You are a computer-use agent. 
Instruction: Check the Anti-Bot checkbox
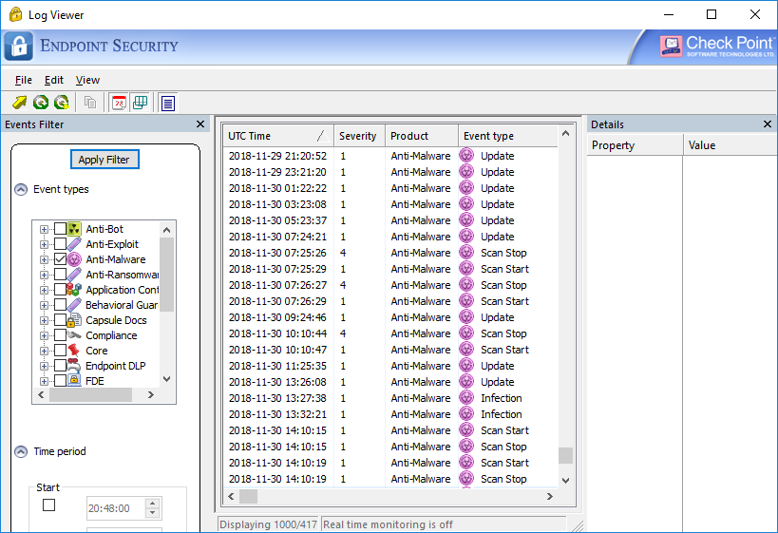pyautogui.click(x=60, y=229)
